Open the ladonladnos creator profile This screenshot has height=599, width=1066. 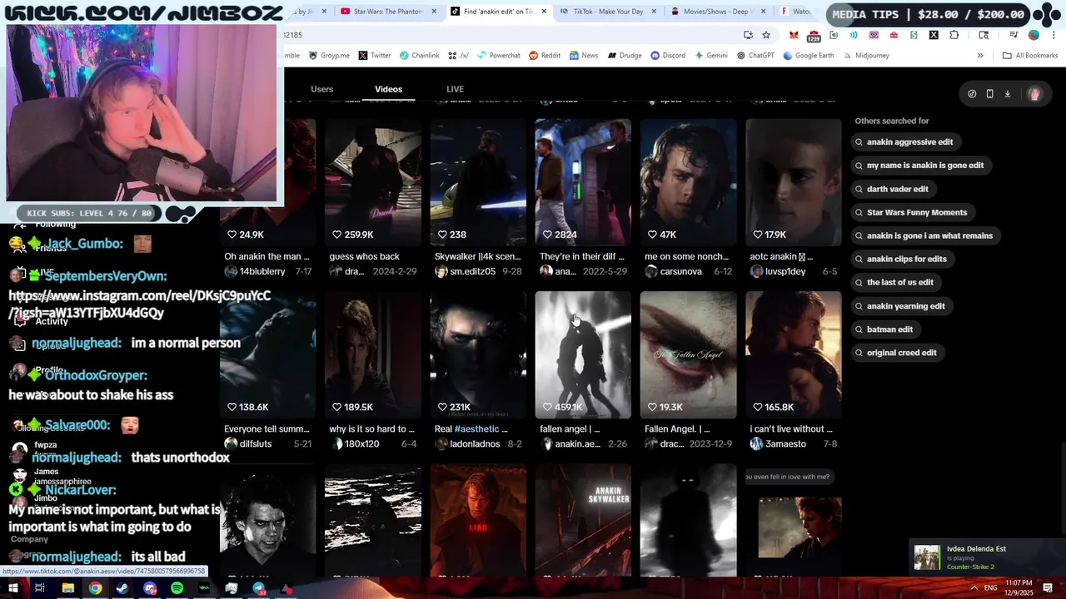tap(469, 444)
